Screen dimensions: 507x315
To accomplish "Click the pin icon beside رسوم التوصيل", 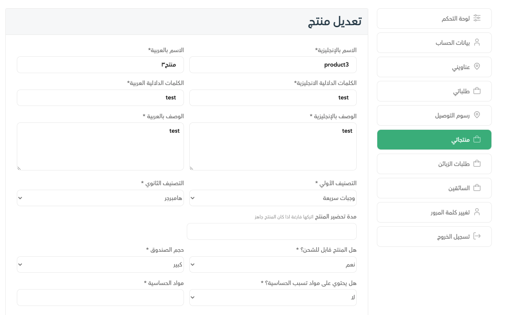I will (477, 115).
